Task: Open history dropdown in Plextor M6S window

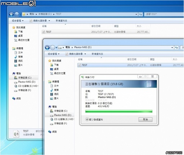Action: point(56,48)
